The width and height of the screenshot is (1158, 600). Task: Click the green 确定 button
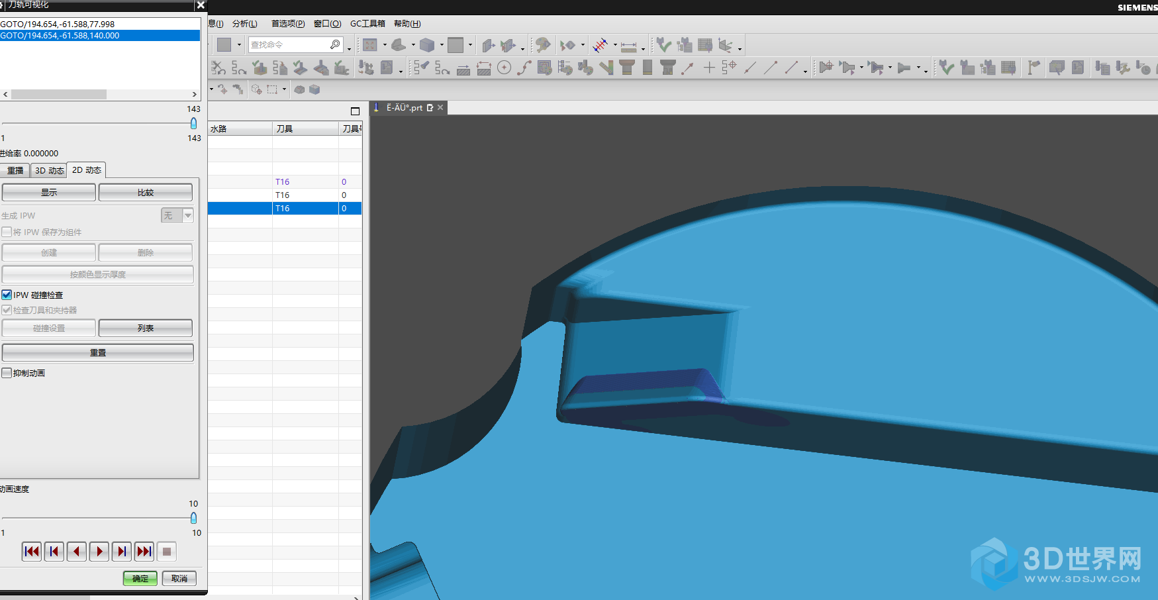(140, 578)
